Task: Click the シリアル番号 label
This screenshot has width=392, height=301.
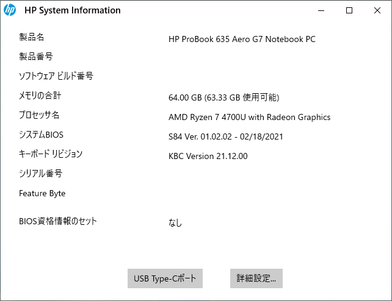Action: (41, 174)
